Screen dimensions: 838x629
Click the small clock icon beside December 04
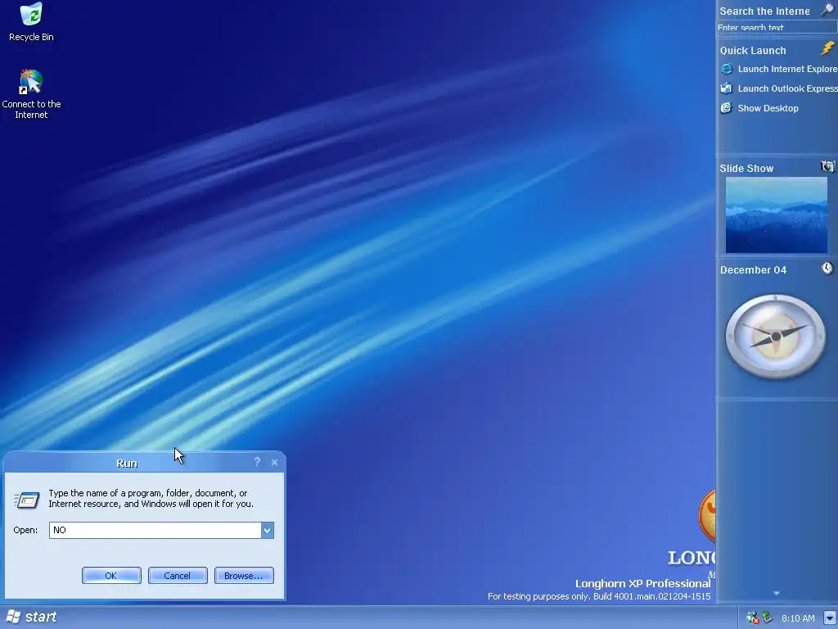[827, 268]
